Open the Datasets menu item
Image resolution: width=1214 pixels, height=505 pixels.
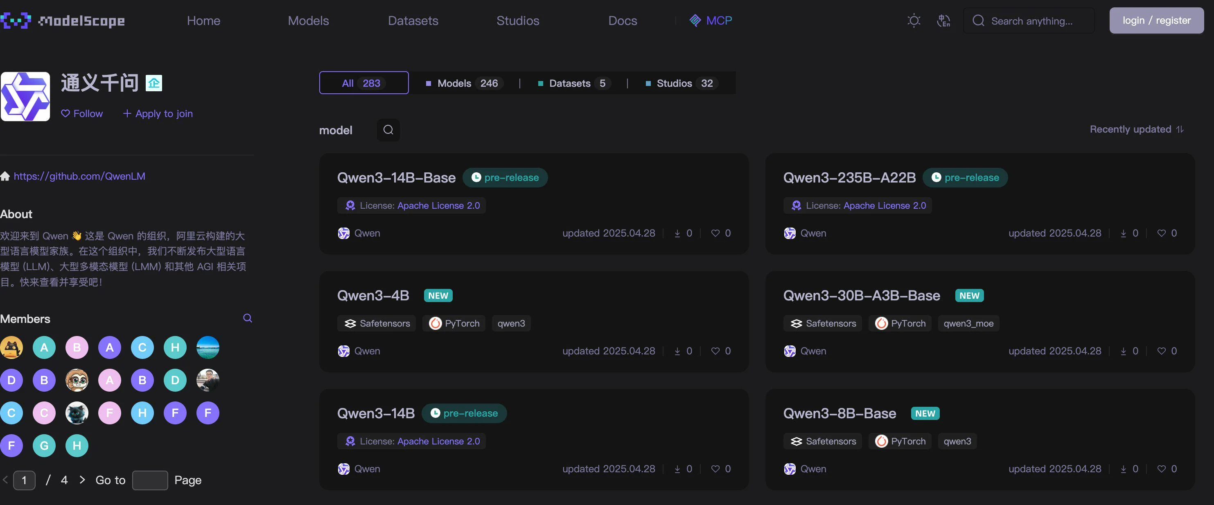[x=413, y=21]
